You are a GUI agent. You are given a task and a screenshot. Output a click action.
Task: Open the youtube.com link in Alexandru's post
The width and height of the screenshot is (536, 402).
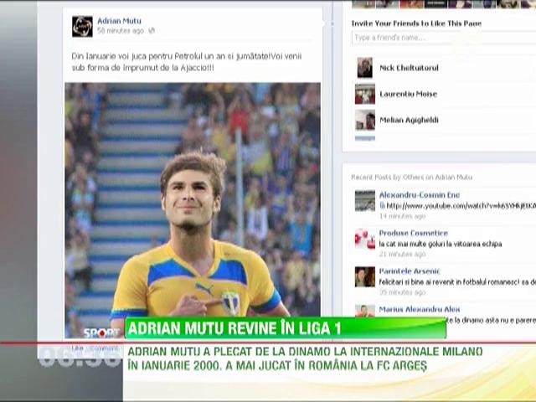tap(461, 206)
